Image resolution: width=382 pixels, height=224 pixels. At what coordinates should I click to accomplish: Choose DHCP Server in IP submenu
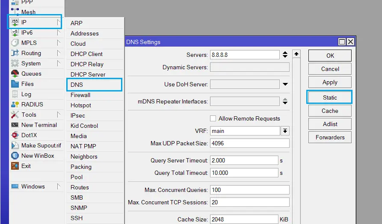tap(88, 74)
